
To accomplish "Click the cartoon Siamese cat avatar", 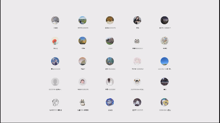I will point(82,102).
